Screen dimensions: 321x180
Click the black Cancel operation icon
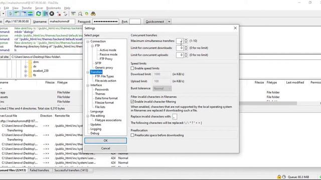[x=52, y=13]
